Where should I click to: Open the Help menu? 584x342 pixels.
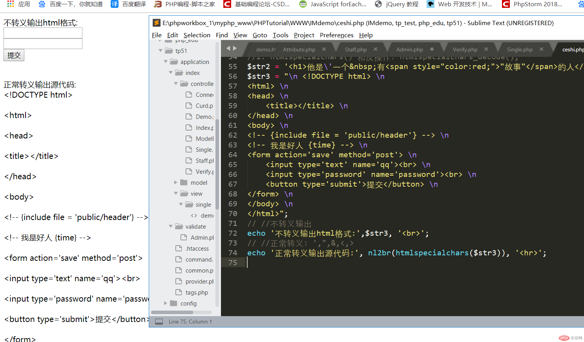pos(366,35)
